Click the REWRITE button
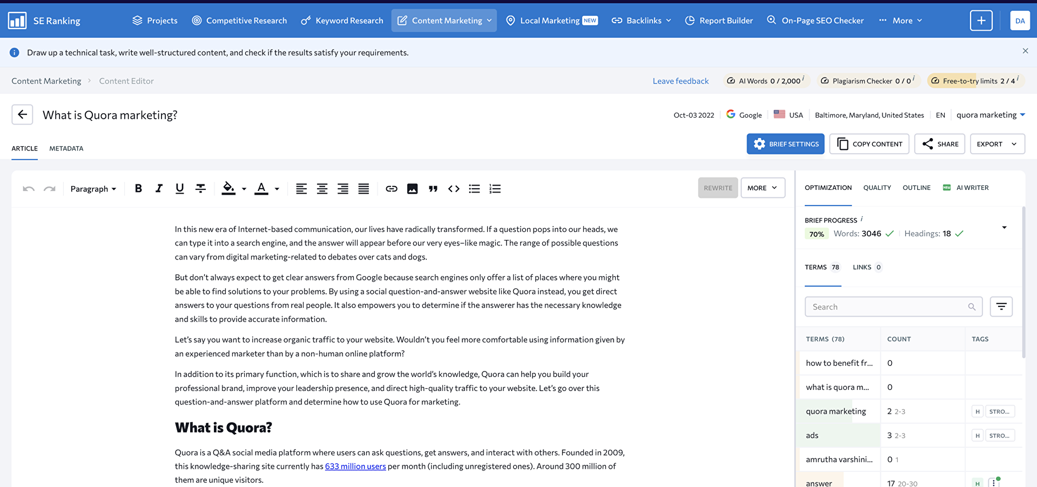The width and height of the screenshot is (1037, 487). point(718,188)
